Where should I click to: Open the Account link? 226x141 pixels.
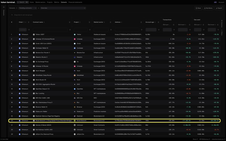(x=221, y=2)
